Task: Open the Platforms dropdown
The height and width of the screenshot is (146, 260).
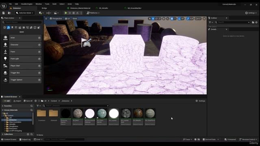Action: [x=93, y=13]
